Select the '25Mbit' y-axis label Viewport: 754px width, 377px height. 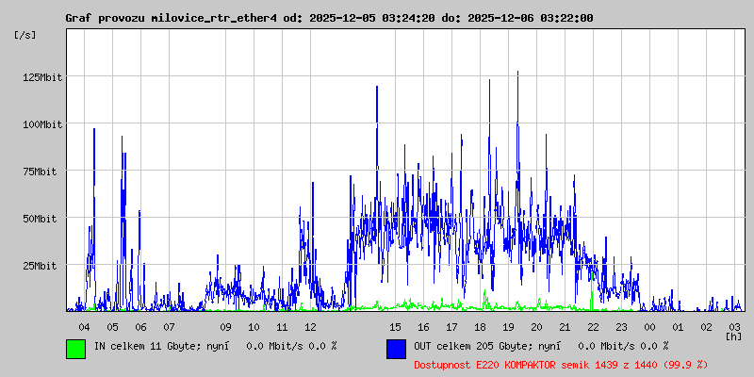[x=40, y=266]
